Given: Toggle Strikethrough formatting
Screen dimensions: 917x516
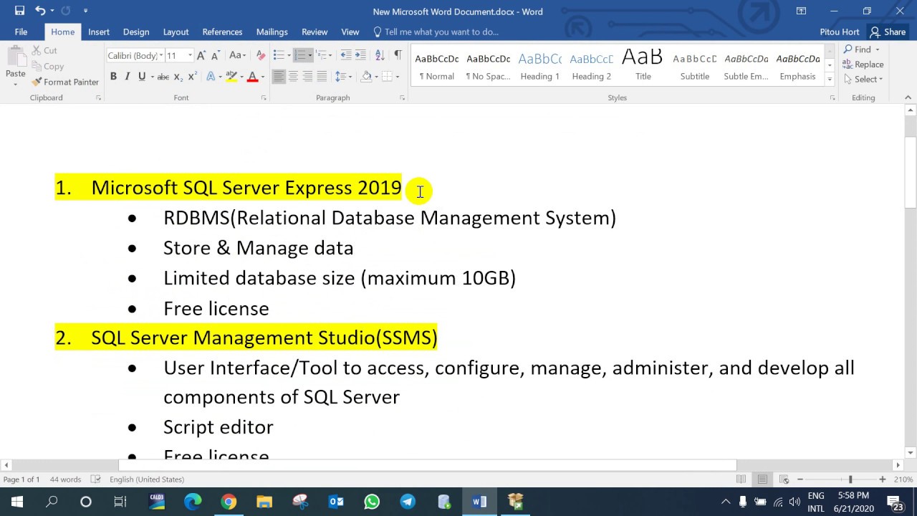Looking at the screenshot, I should pos(163,77).
